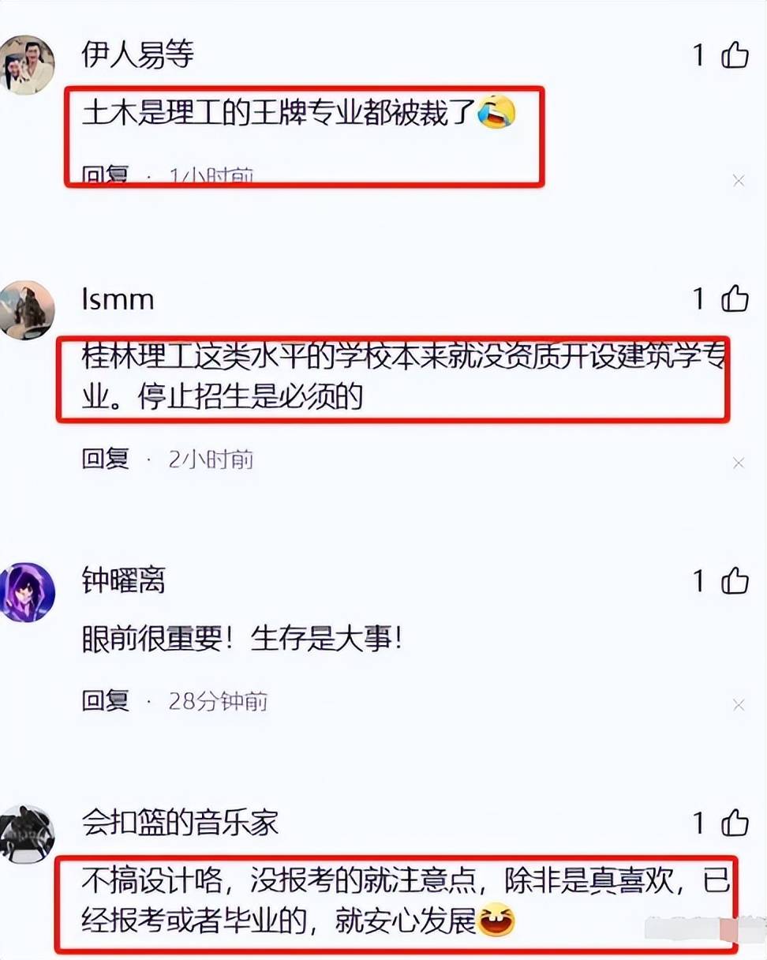Image resolution: width=767 pixels, height=960 pixels.
Task: Open lsmm's profile avatar
Action: [x=26, y=309]
